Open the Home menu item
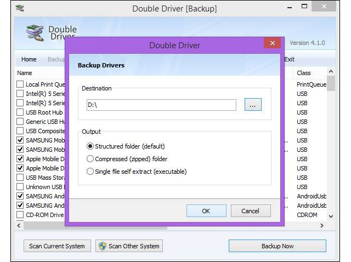Viewport: 351px width, 262px height. tap(29, 59)
